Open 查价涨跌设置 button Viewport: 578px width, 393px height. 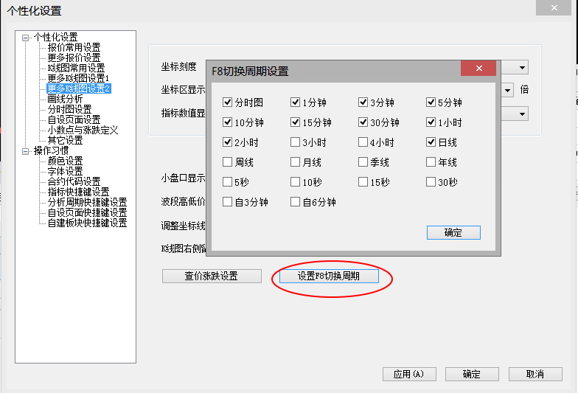[212, 276]
